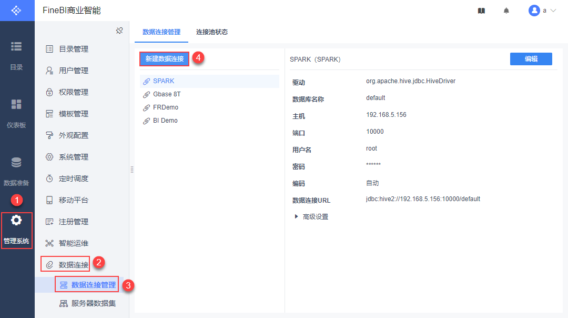Click the 系统管理 cog icon
The width and height of the screenshot is (568, 318).
(x=49, y=157)
